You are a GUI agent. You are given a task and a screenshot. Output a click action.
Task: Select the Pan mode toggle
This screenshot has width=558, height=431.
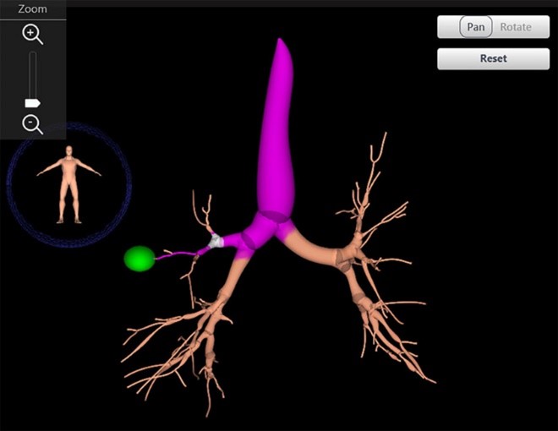pos(476,27)
